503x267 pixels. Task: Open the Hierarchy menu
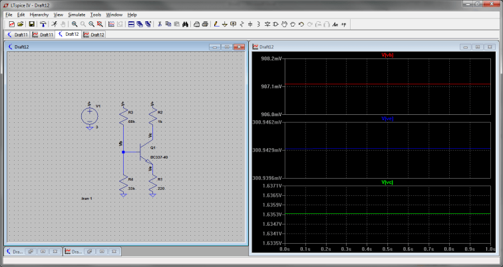click(x=39, y=14)
